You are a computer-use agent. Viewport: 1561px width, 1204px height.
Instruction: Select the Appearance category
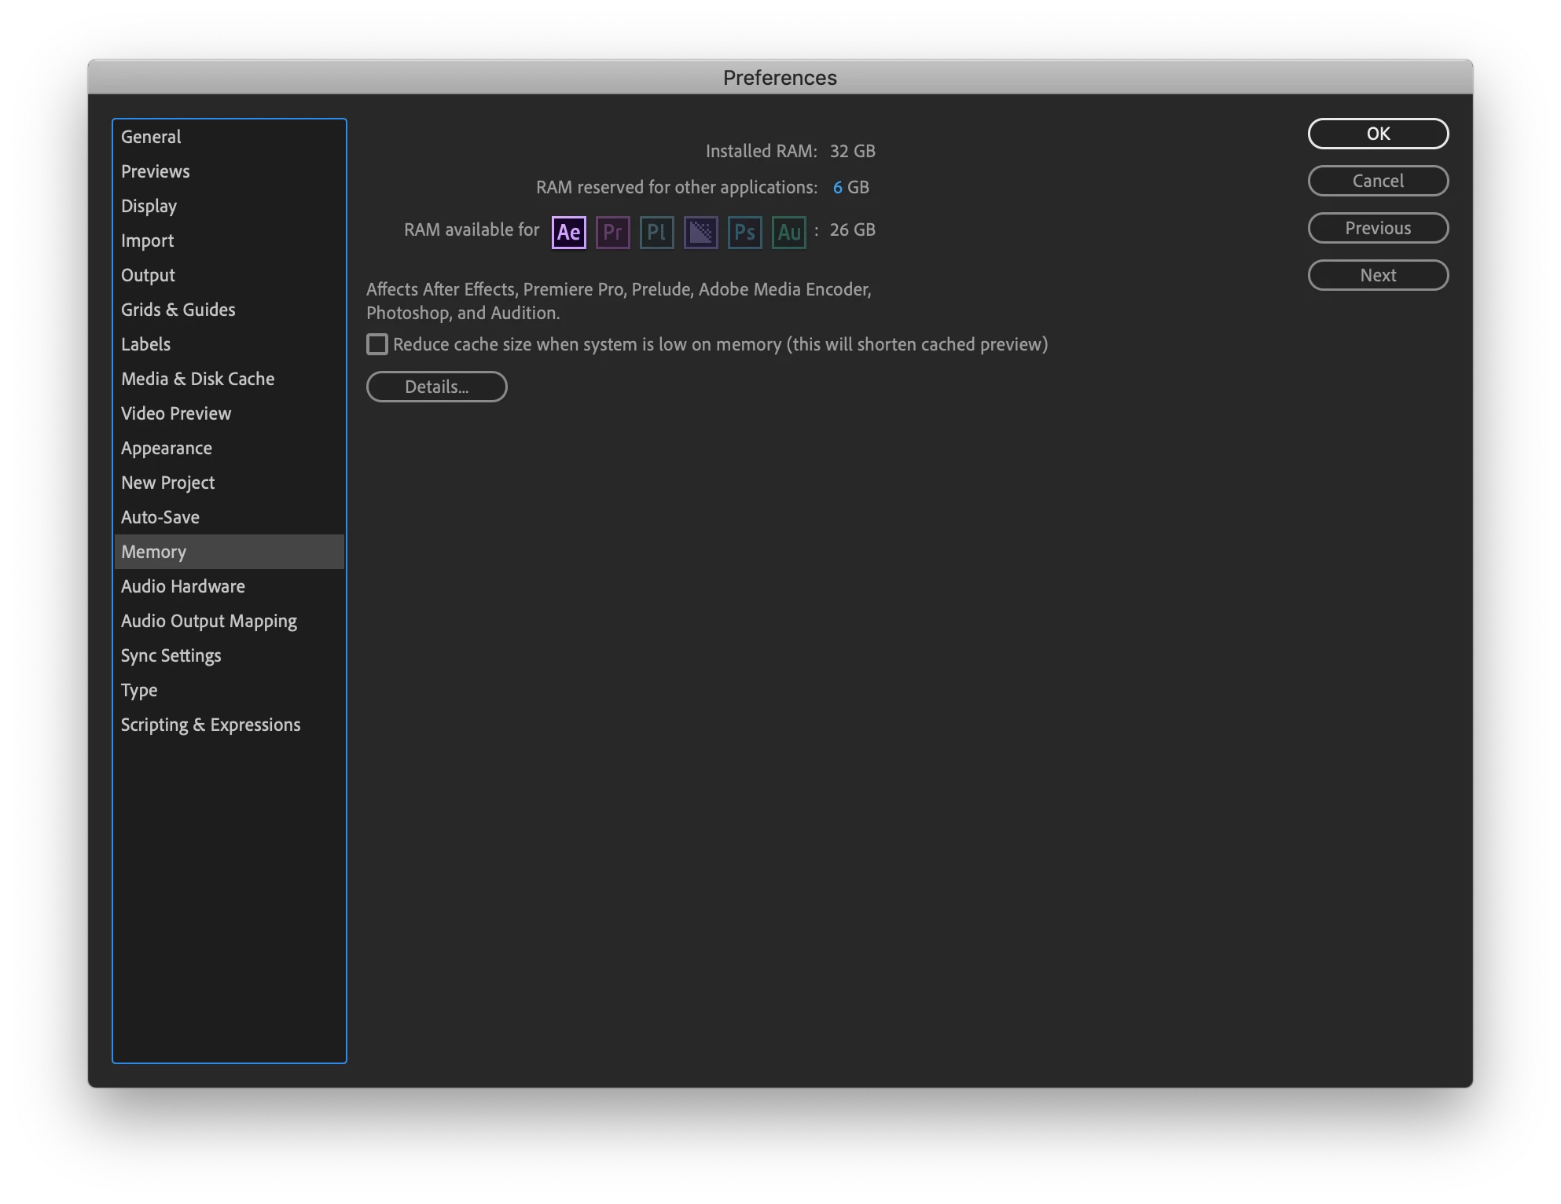click(x=166, y=448)
